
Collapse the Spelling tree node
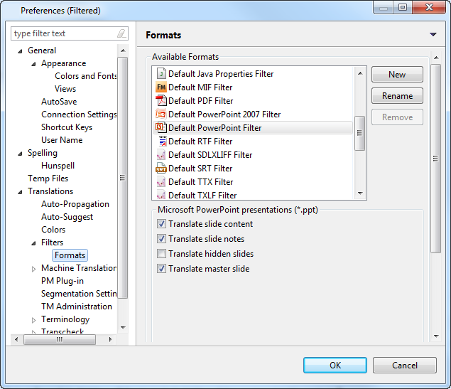tap(20, 154)
